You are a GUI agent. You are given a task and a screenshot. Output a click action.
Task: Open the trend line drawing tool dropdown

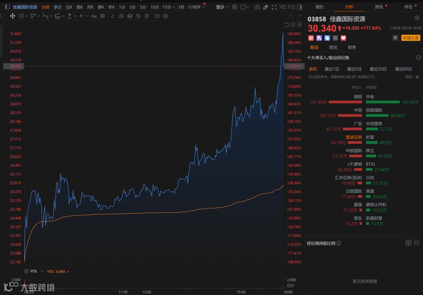(x=35, y=16)
